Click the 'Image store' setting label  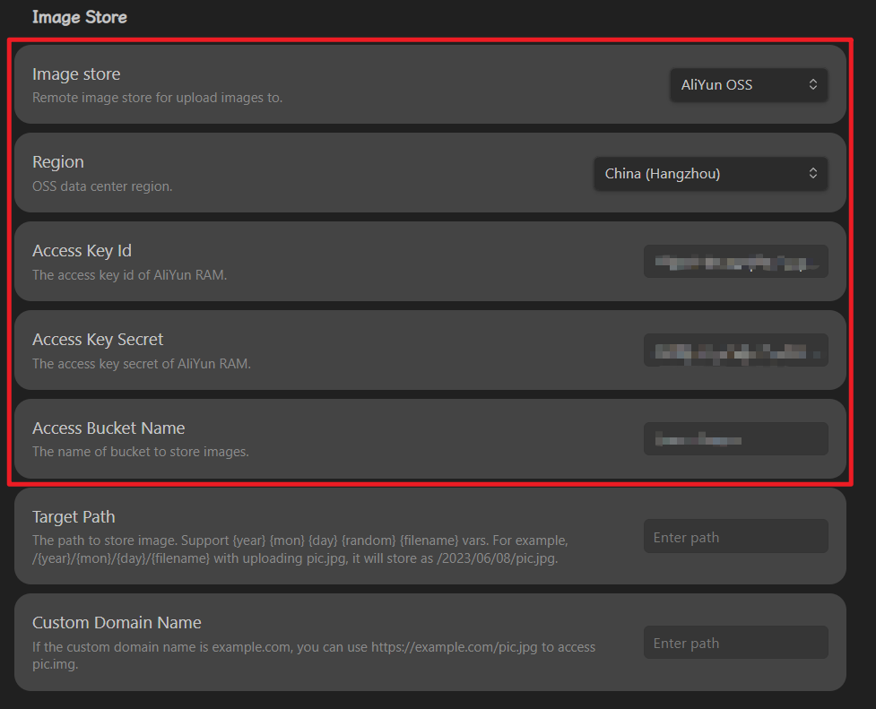pyautogui.click(x=76, y=74)
